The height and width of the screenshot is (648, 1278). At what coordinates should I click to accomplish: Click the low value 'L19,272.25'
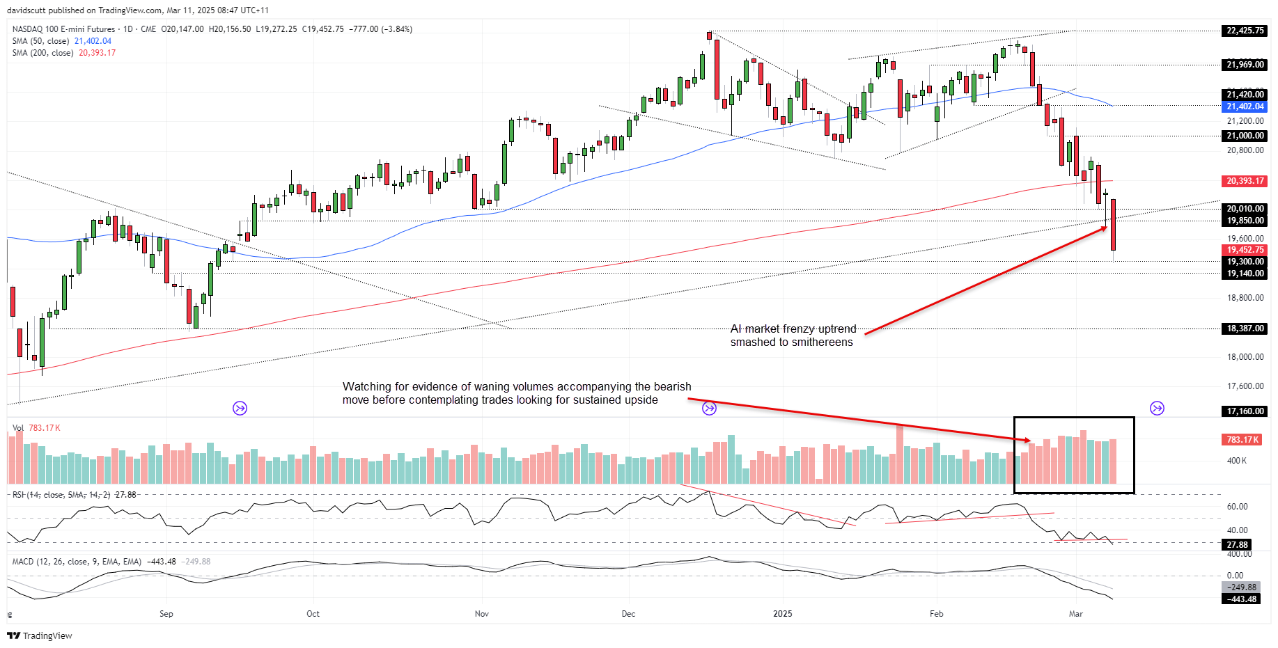276,29
